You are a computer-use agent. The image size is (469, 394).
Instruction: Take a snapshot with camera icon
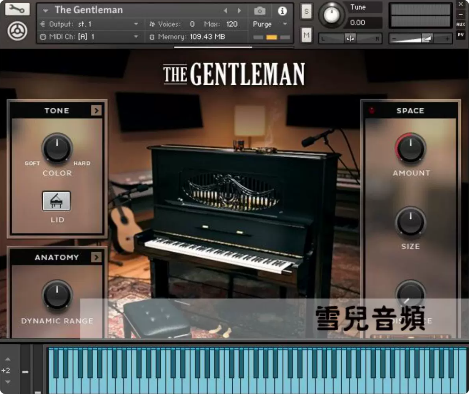(x=260, y=11)
